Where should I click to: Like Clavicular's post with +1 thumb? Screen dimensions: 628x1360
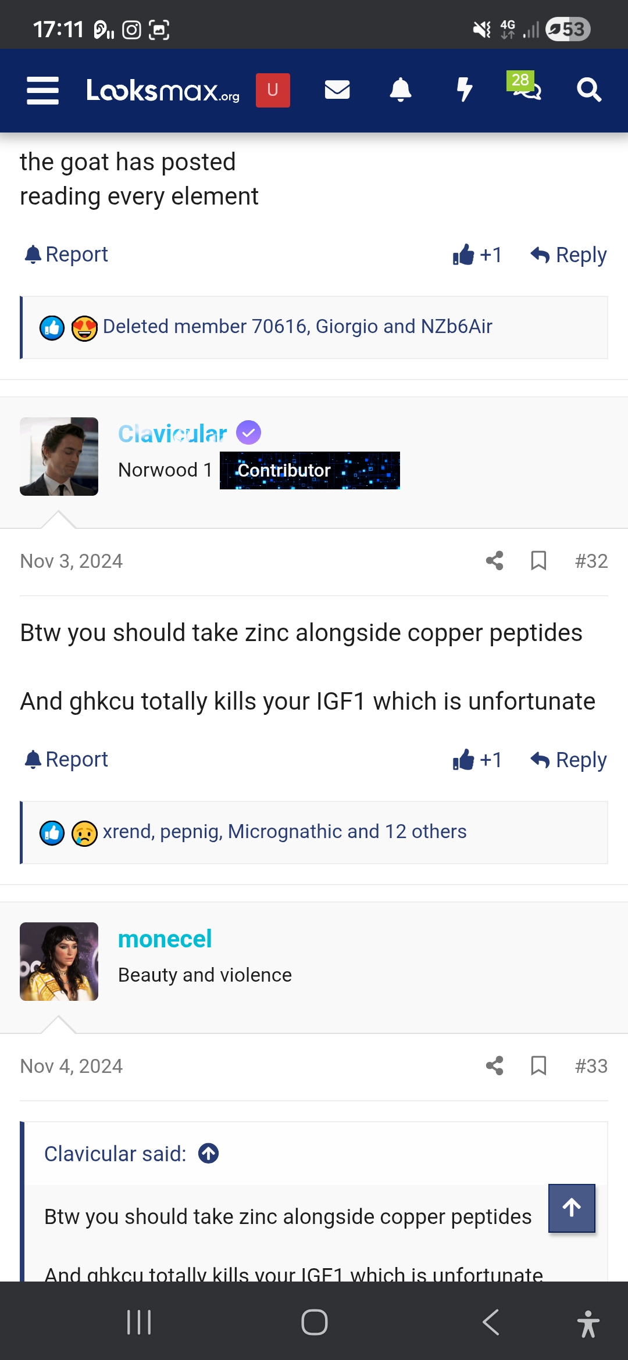point(477,760)
